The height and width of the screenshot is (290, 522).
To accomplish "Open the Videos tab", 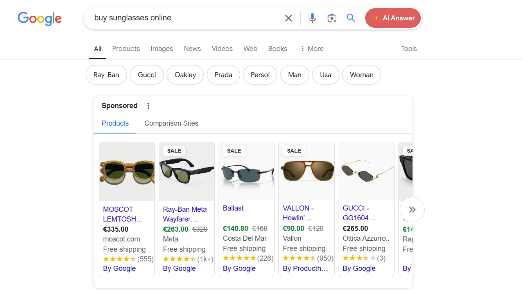I will point(222,49).
